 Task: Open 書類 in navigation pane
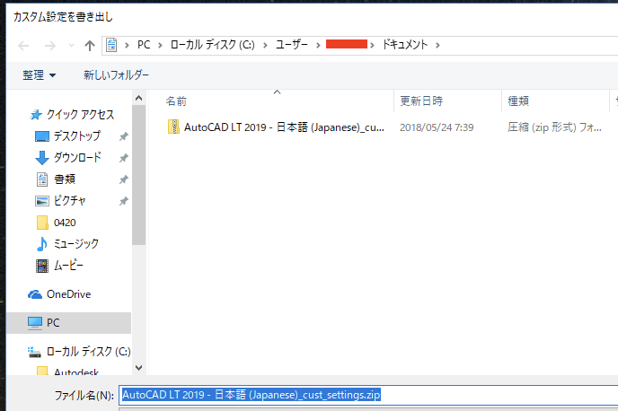(x=65, y=179)
